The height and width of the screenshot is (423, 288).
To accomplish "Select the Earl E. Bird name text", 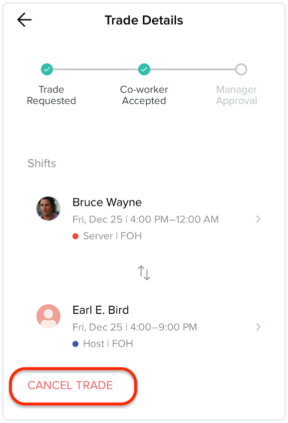I will [101, 310].
